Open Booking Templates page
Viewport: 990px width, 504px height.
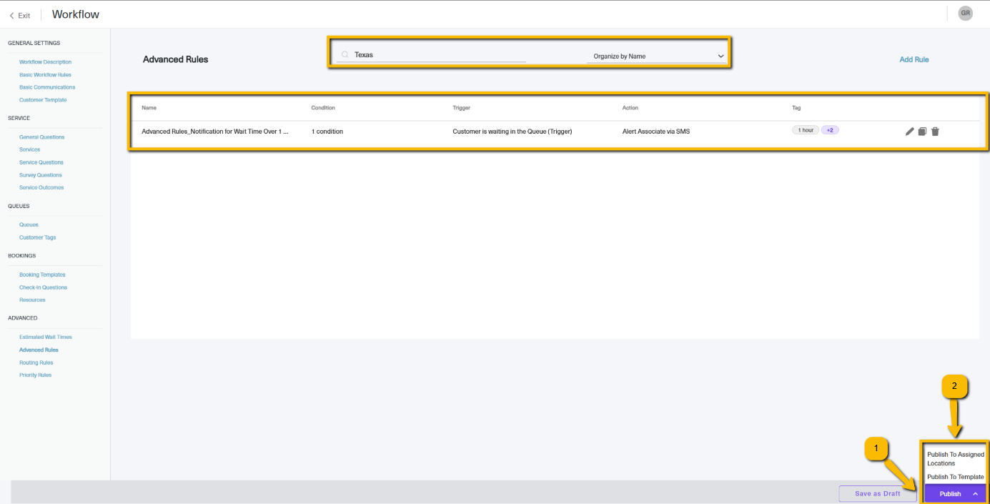coord(42,275)
